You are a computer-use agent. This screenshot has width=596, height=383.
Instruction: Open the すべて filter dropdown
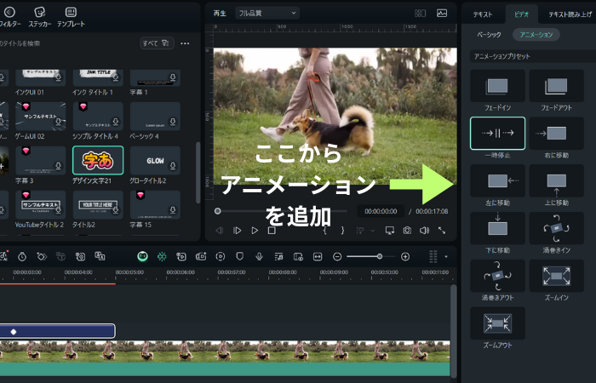(157, 43)
